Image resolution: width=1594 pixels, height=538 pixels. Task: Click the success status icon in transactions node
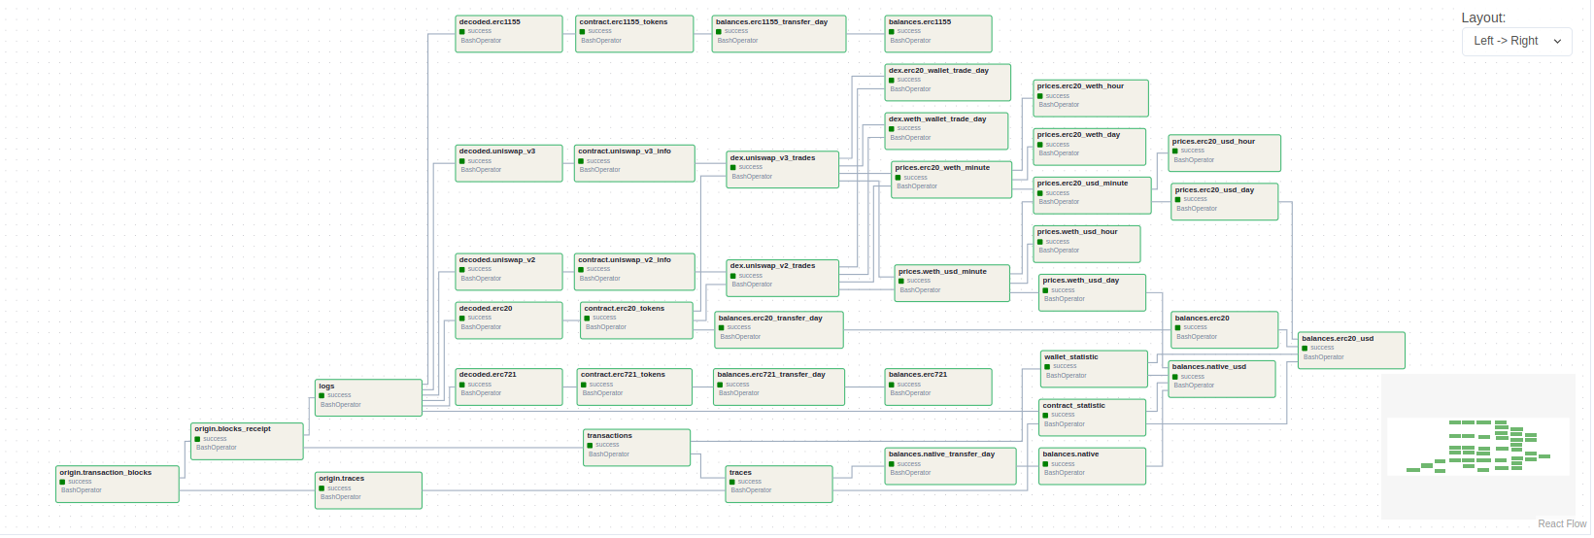(x=590, y=445)
